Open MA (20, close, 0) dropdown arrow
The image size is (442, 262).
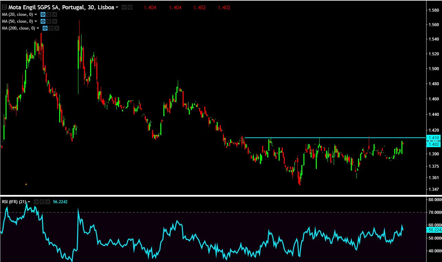36,15
